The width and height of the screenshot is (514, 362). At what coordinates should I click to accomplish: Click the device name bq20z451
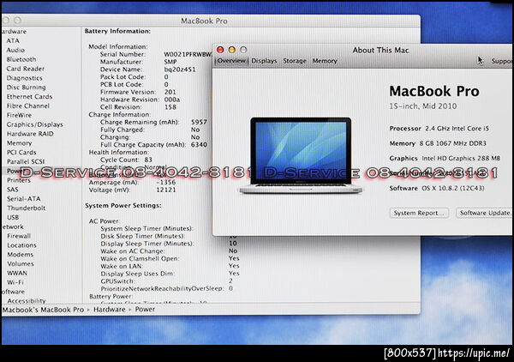coord(180,69)
